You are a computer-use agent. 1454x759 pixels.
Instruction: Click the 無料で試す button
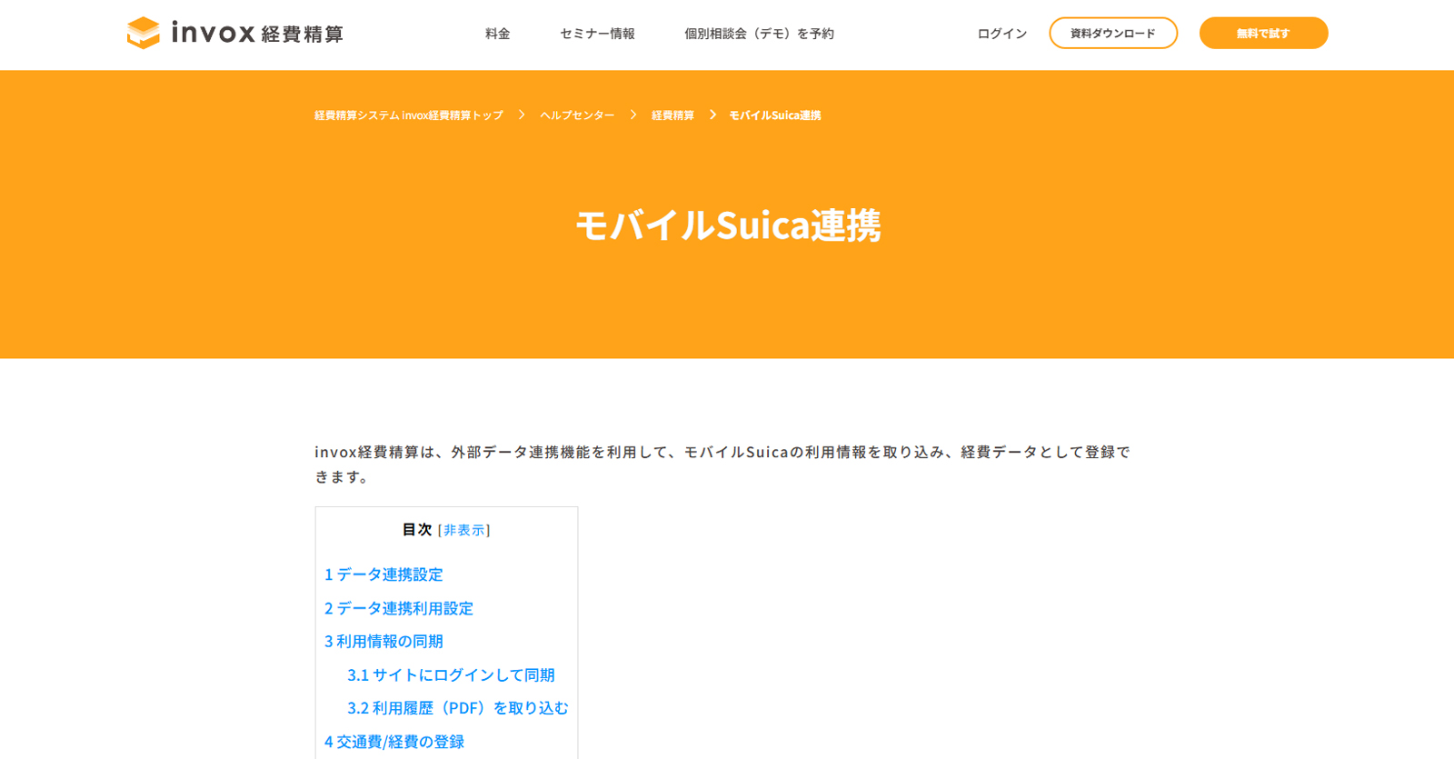pos(1263,33)
